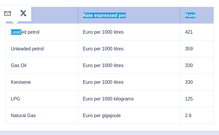The height and width of the screenshot is (135, 219).
Task: Click the Unleaded petrol rate value 359
Action: pos(189,49)
